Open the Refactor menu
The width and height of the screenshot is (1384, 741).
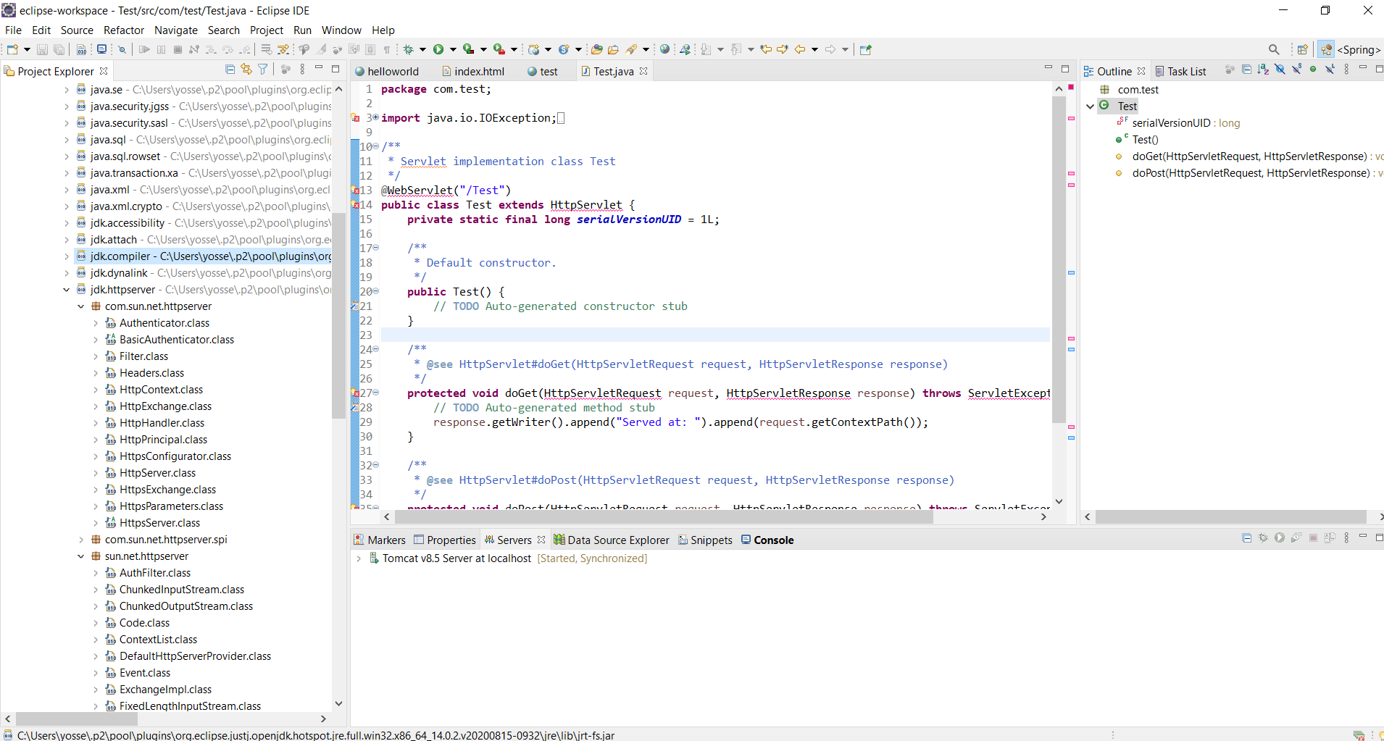point(123,30)
